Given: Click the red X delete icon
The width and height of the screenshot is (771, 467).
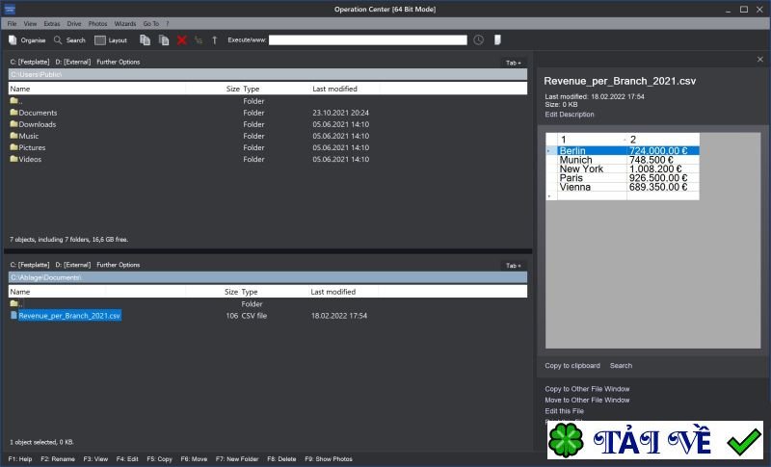Looking at the screenshot, I should click(x=181, y=40).
